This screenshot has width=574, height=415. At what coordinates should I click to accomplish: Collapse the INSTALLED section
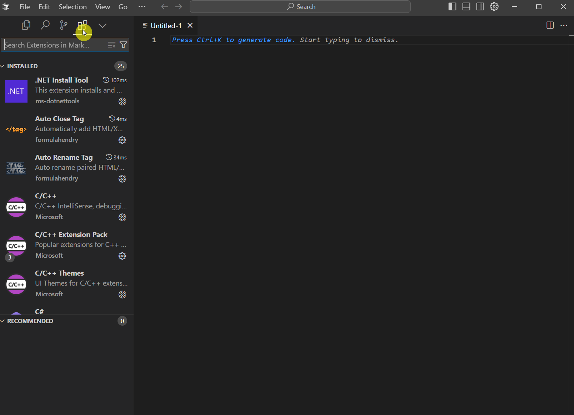tap(22, 66)
